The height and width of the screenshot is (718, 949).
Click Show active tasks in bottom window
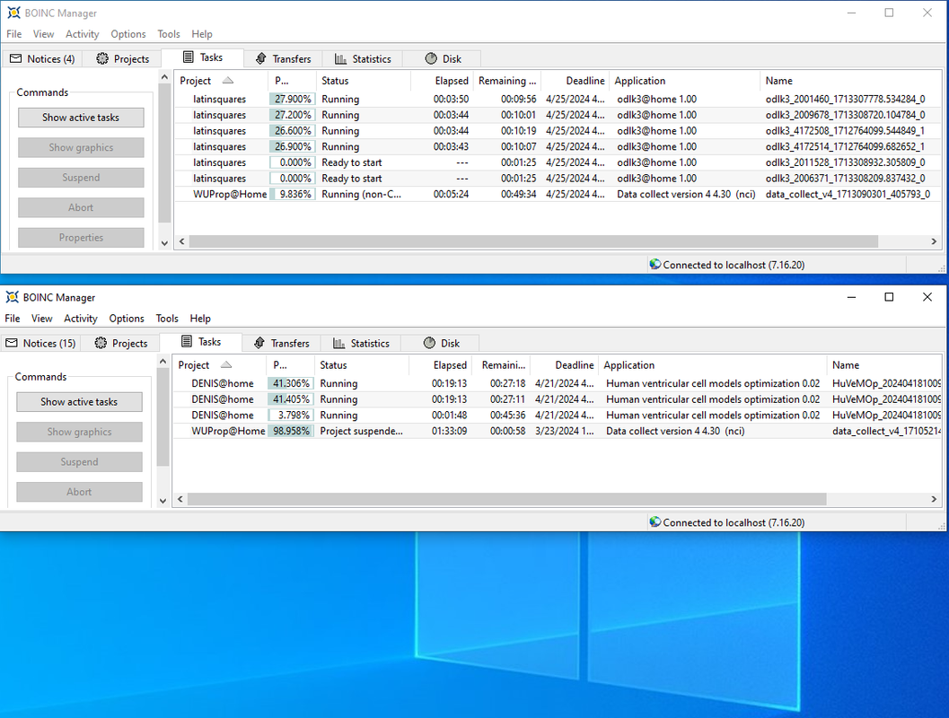click(x=79, y=402)
